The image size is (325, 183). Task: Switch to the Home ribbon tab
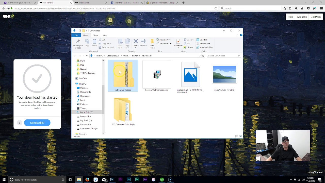86,35
